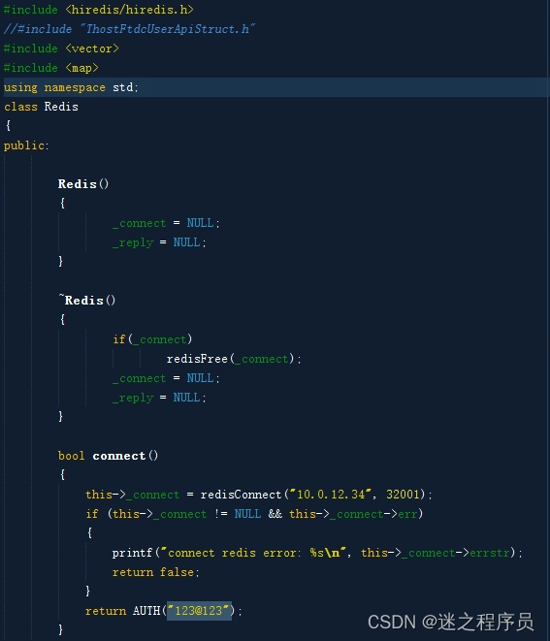Click the commented ThostFtdcUserApiStruct.h include line
Viewport: 550px width, 641px height.
pyautogui.click(x=129, y=29)
